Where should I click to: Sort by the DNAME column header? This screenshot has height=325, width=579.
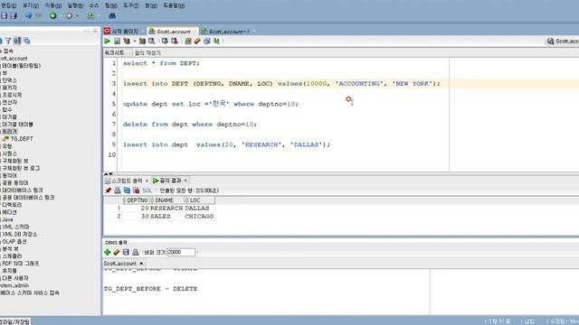[x=166, y=200]
